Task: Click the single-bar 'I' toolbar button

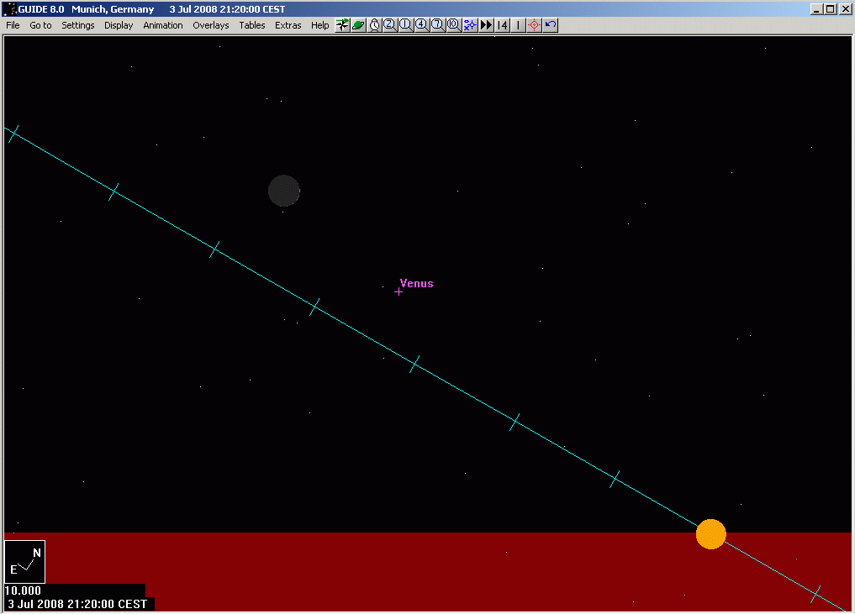Action: (x=518, y=25)
